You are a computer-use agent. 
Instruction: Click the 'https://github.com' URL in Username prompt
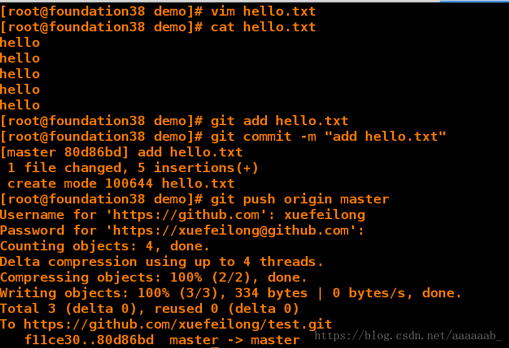(x=186, y=215)
